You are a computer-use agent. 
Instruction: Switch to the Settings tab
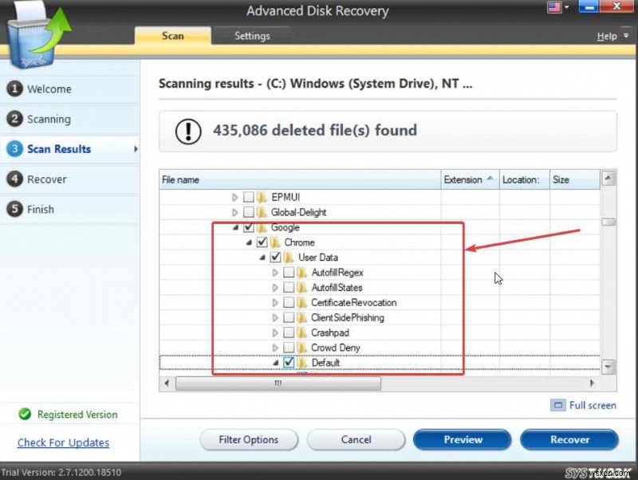click(252, 36)
